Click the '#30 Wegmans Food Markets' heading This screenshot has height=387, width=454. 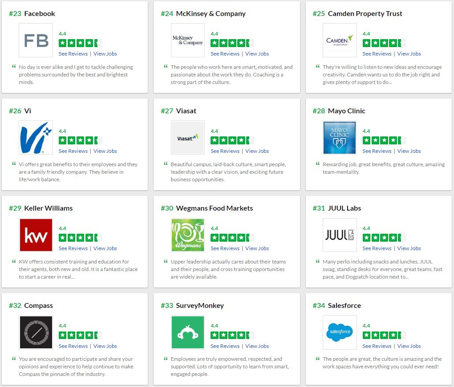point(207,208)
